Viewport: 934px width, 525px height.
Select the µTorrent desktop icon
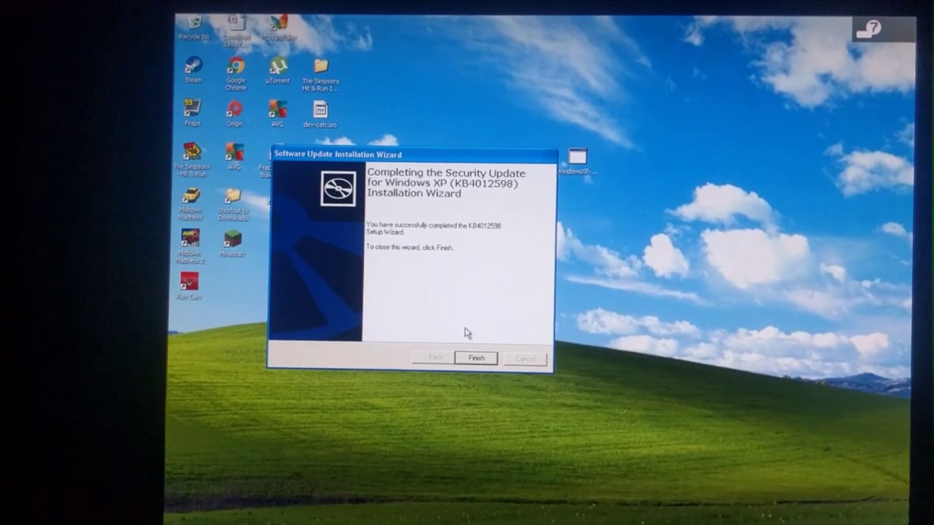(x=278, y=71)
